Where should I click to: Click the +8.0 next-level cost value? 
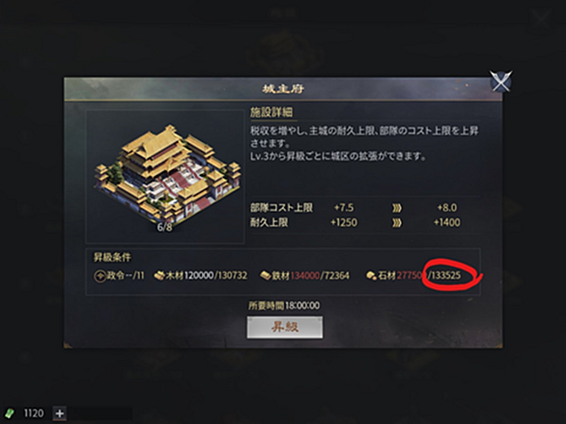tap(447, 208)
